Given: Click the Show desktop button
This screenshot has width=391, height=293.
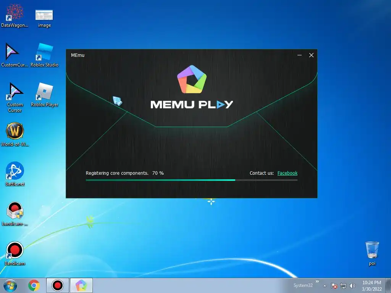Looking at the screenshot, I should click(x=388, y=285).
